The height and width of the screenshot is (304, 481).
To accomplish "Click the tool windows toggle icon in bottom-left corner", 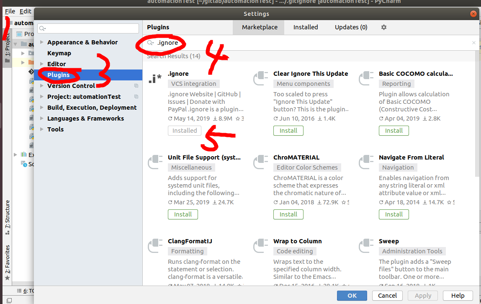I will (9, 300).
